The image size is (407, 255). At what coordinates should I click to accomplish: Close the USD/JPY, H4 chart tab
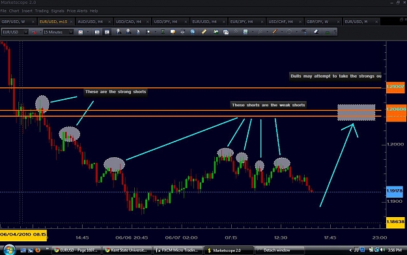pyautogui.click(x=186, y=22)
